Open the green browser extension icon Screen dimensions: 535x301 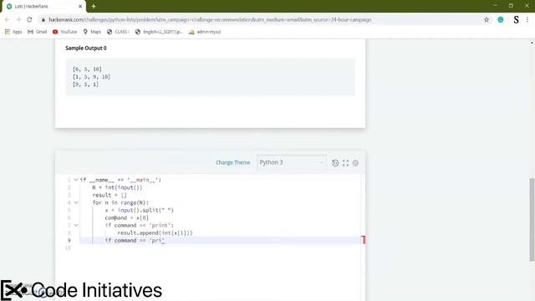coord(501,20)
